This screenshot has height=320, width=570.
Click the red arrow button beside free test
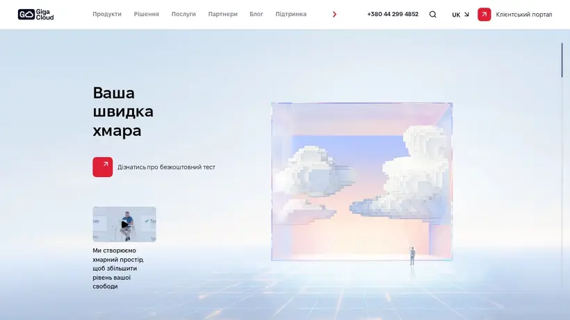[102, 167]
